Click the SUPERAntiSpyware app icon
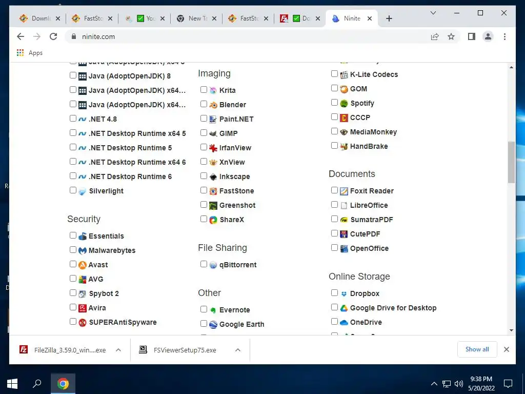The height and width of the screenshot is (394, 525). (83, 322)
